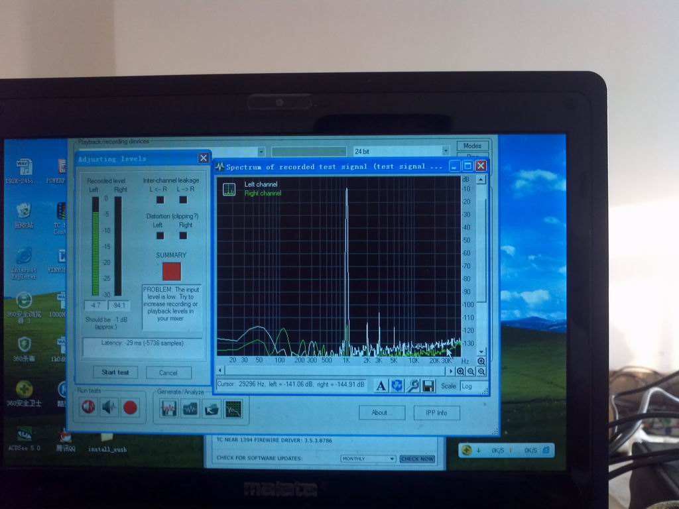Click the green icon on the network speed widget
Screen dimensions: 679x509
pos(466,450)
